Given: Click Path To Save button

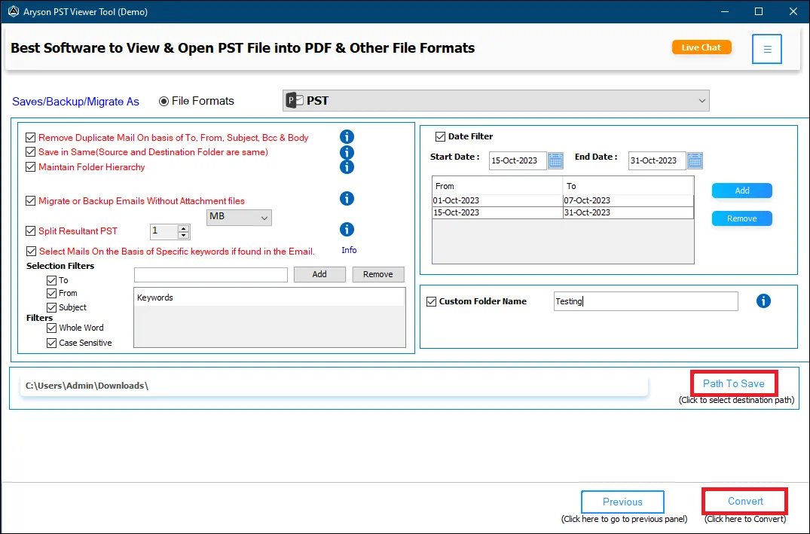Looking at the screenshot, I should [x=734, y=383].
